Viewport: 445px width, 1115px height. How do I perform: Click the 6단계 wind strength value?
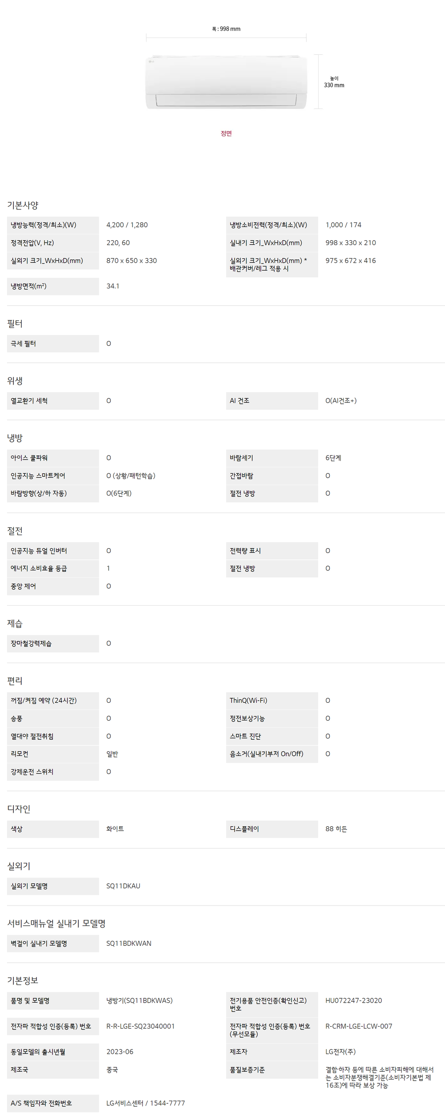pos(333,458)
